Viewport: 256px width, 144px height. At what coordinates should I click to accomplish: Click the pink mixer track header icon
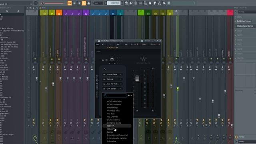pos(230,12)
